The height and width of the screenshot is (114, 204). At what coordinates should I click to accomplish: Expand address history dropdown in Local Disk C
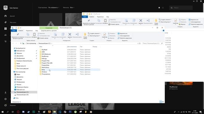pyautogui.click(x=138, y=43)
